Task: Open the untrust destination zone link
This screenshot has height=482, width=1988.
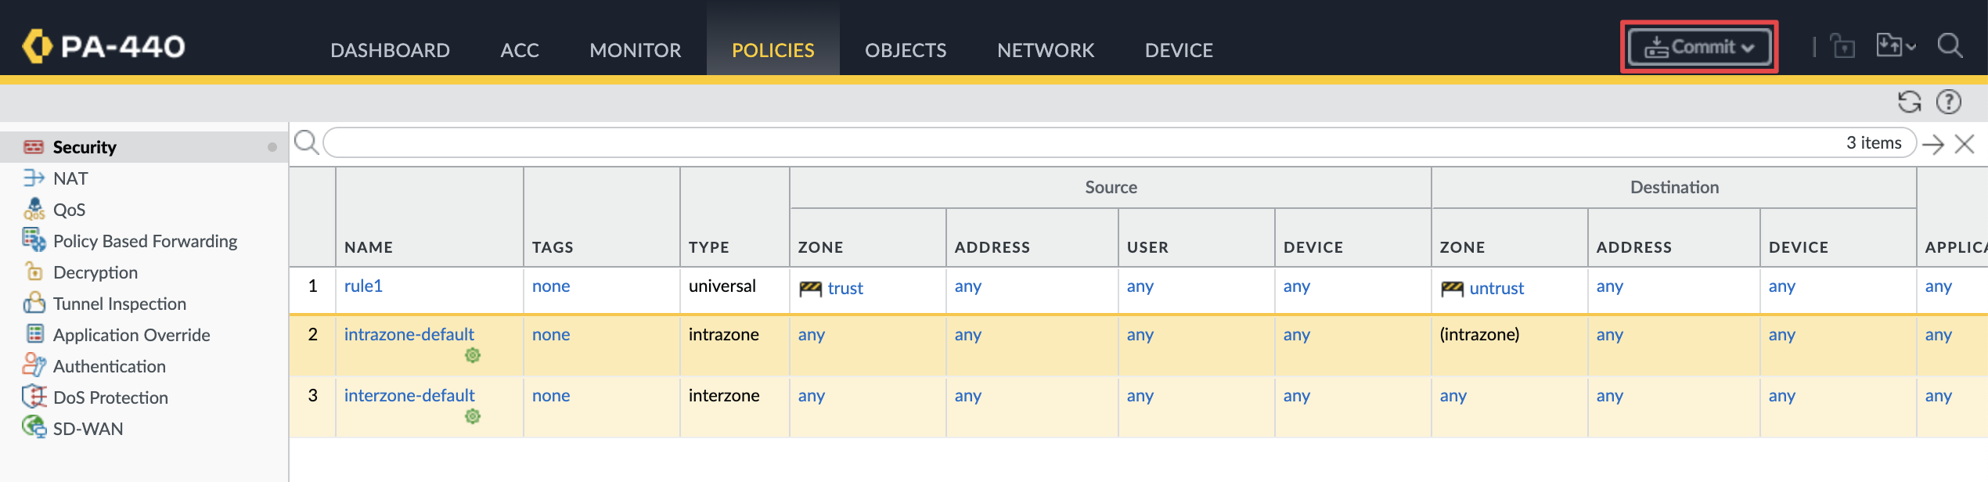Action: coord(1496,289)
